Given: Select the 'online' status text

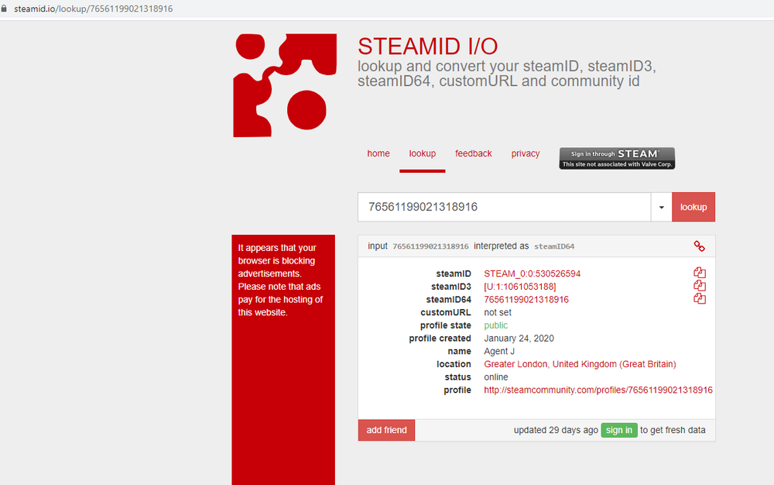Looking at the screenshot, I should (496, 377).
